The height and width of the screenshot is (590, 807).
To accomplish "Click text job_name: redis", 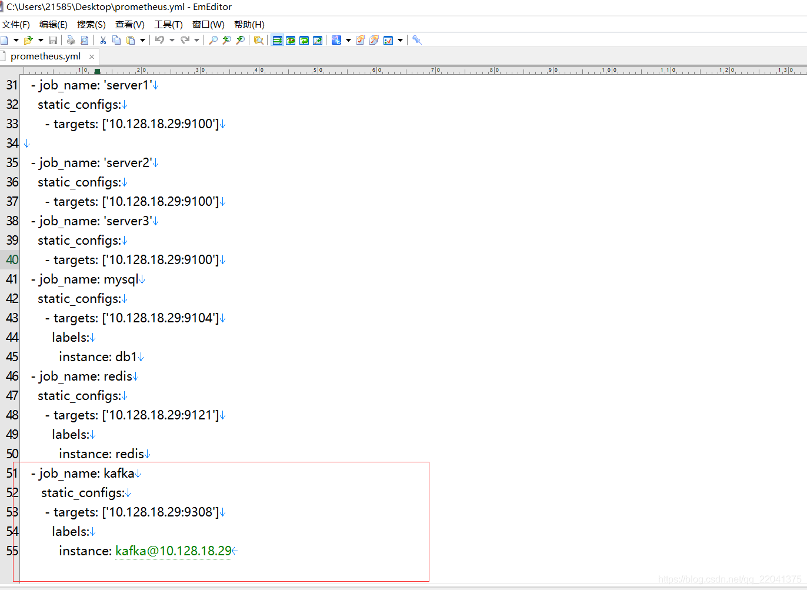I will click(86, 376).
